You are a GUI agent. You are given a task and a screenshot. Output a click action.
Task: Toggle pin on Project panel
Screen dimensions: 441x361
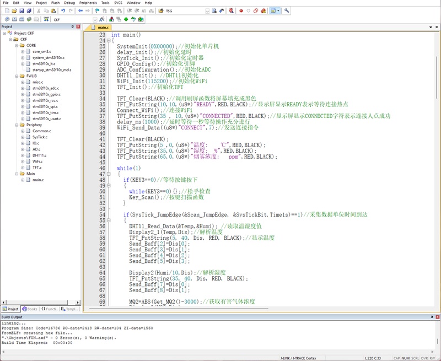[73, 26]
